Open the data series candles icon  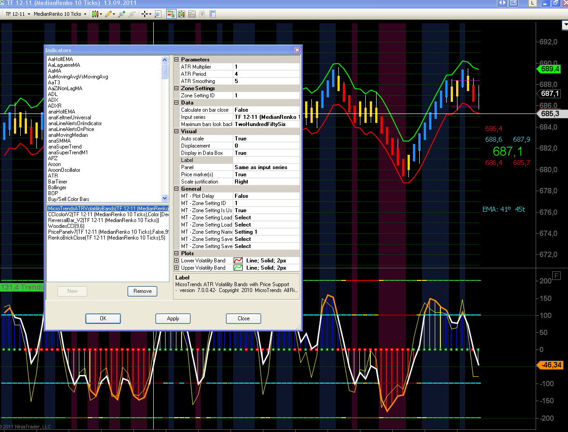(182, 14)
